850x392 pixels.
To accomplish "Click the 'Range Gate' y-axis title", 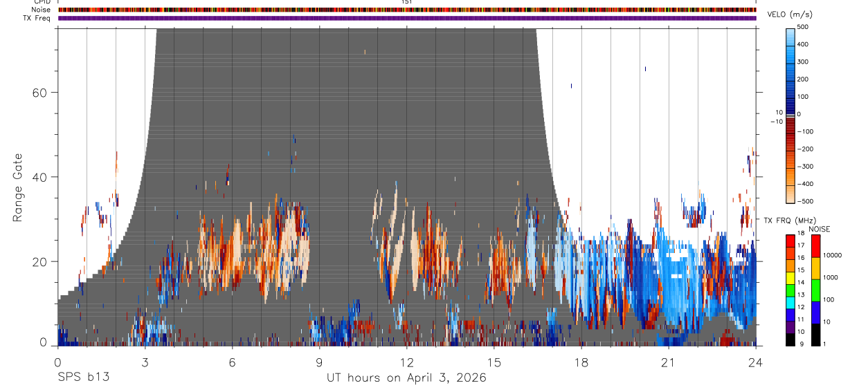I will pyautogui.click(x=18, y=189).
